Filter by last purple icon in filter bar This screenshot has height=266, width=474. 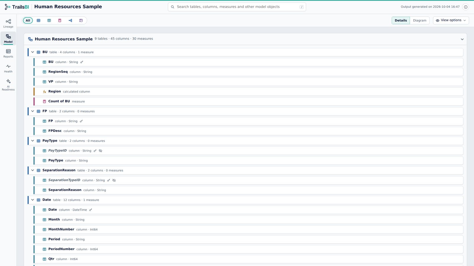click(x=81, y=20)
